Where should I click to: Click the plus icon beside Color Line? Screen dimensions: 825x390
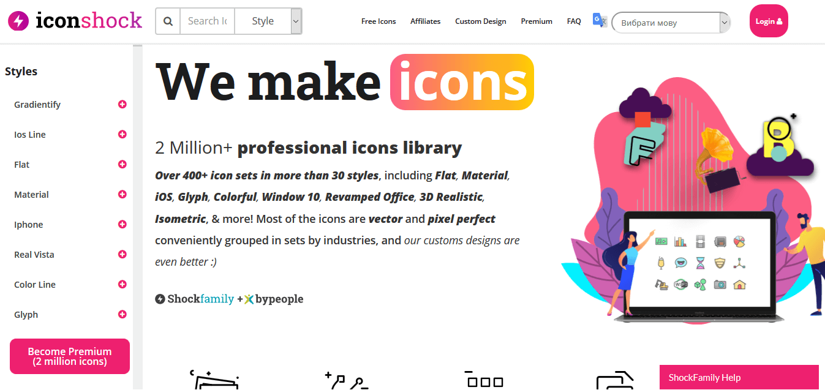point(122,285)
